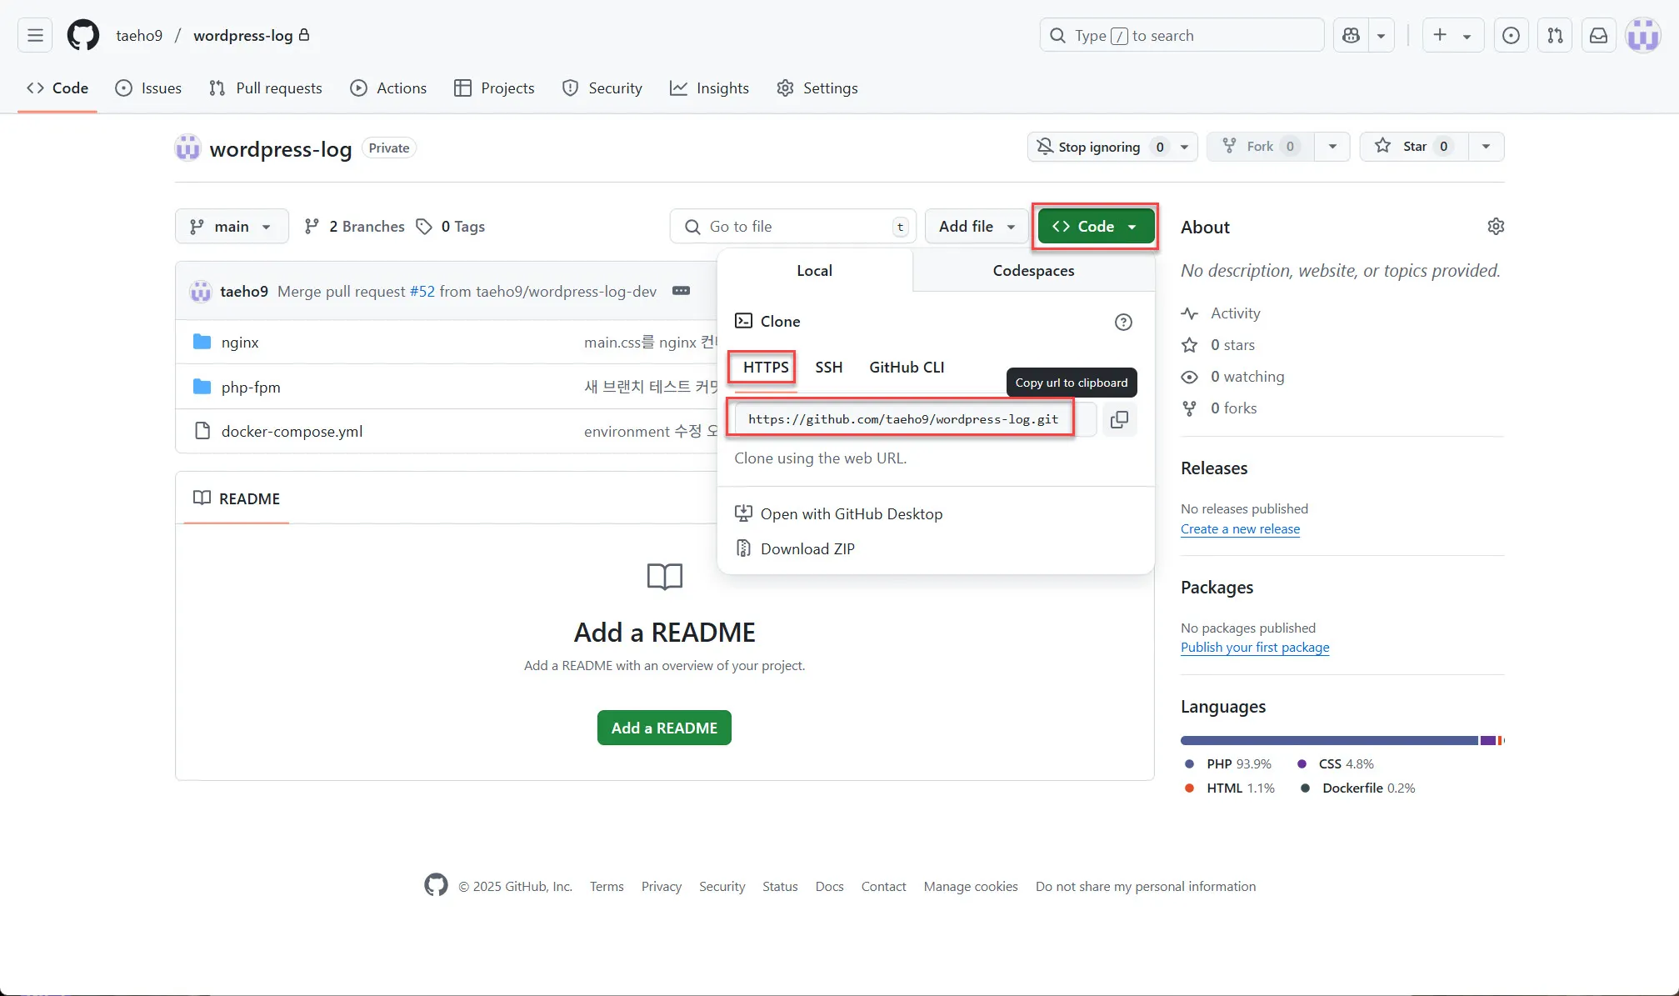Expand the Add file dropdown
Screen dimensions: 1679x996
[975, 226]
